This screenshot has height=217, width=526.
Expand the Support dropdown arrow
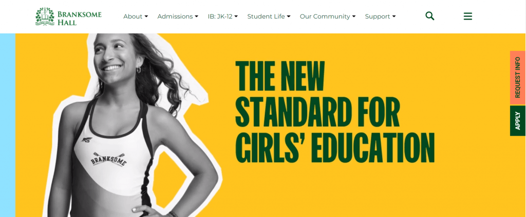coord(394,16)
